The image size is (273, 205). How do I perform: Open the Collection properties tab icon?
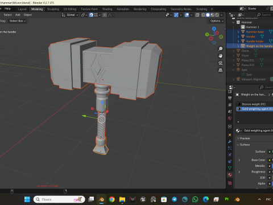(230, 126)
